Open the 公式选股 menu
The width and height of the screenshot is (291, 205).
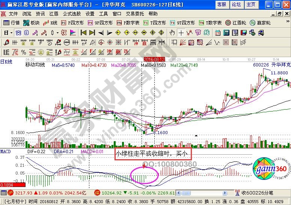click(71, 14)
